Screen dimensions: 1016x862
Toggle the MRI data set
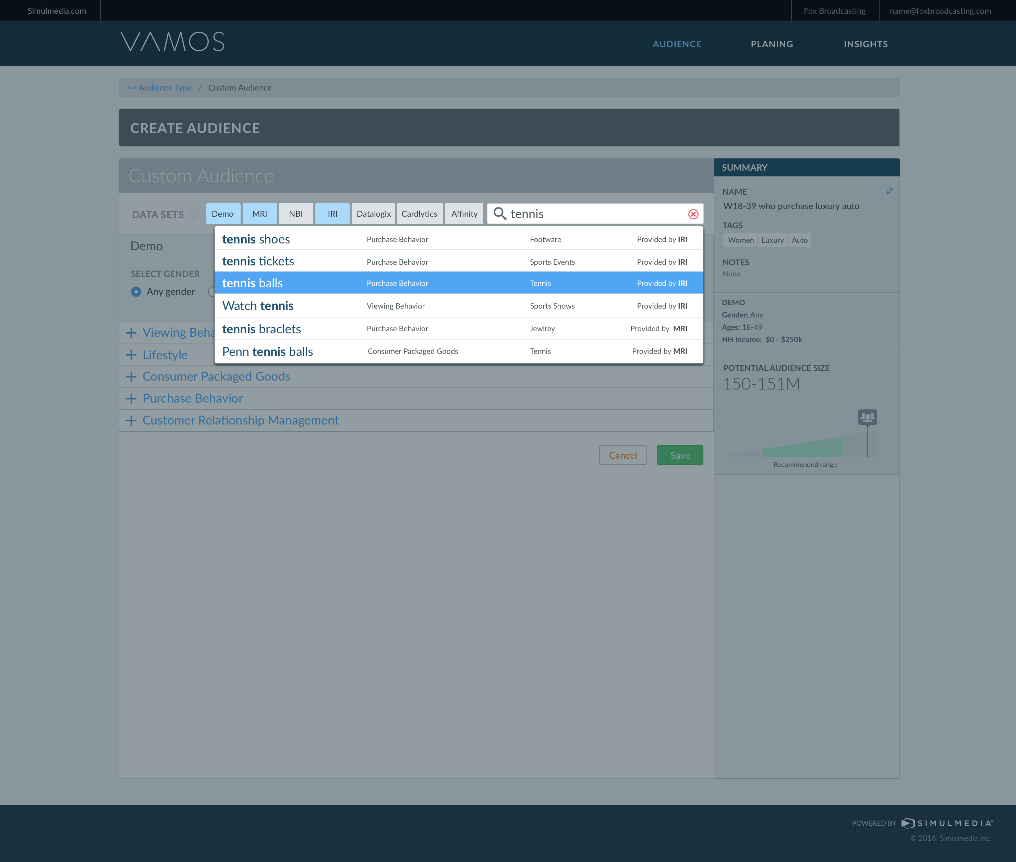(x=260, y=214)
